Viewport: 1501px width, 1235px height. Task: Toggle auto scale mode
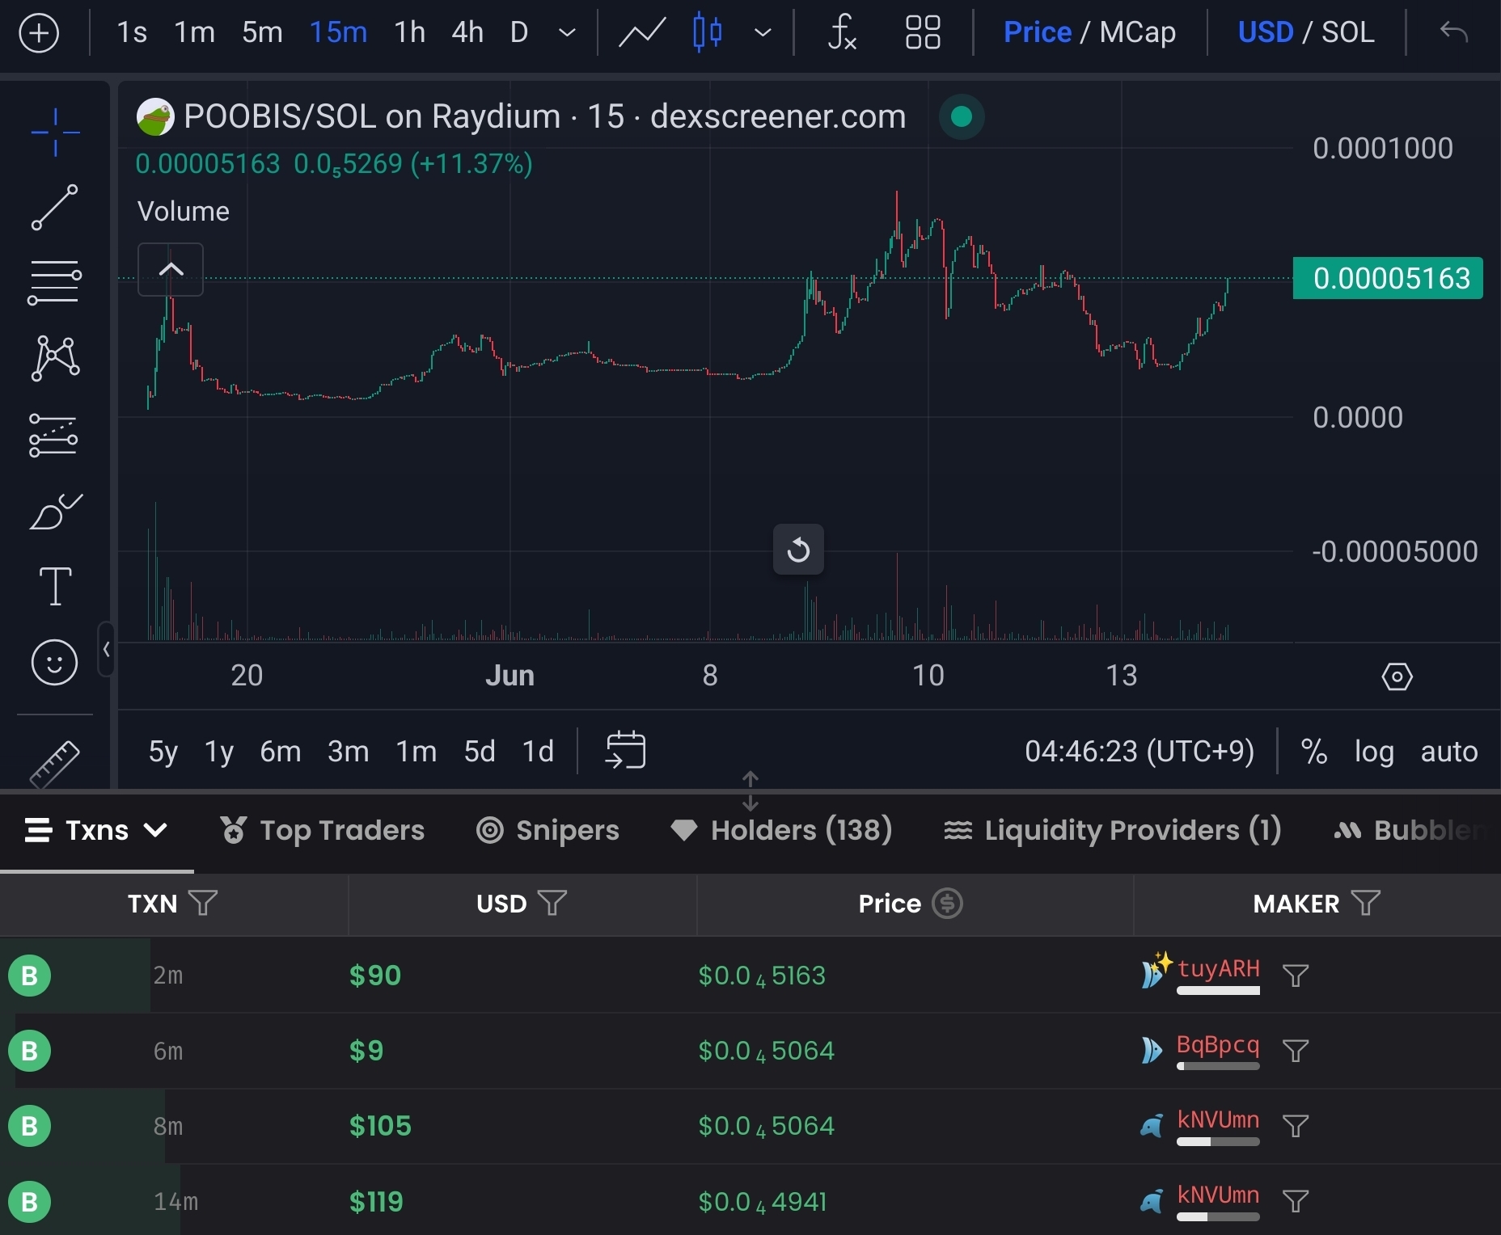(x=1449, y=752)
